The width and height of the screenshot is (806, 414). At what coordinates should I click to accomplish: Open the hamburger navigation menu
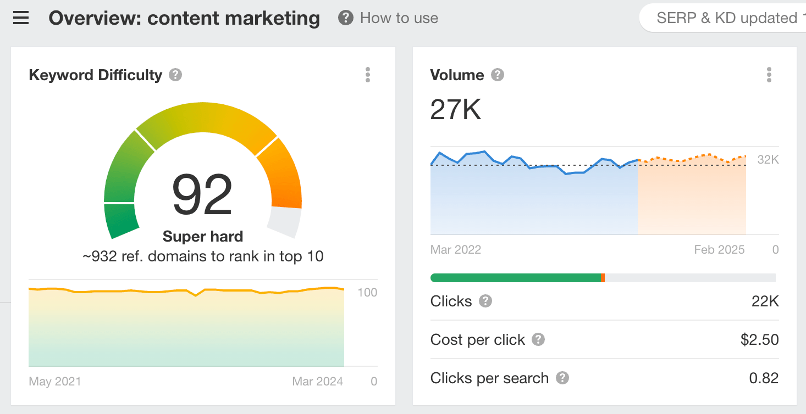(x=21, y=18)
